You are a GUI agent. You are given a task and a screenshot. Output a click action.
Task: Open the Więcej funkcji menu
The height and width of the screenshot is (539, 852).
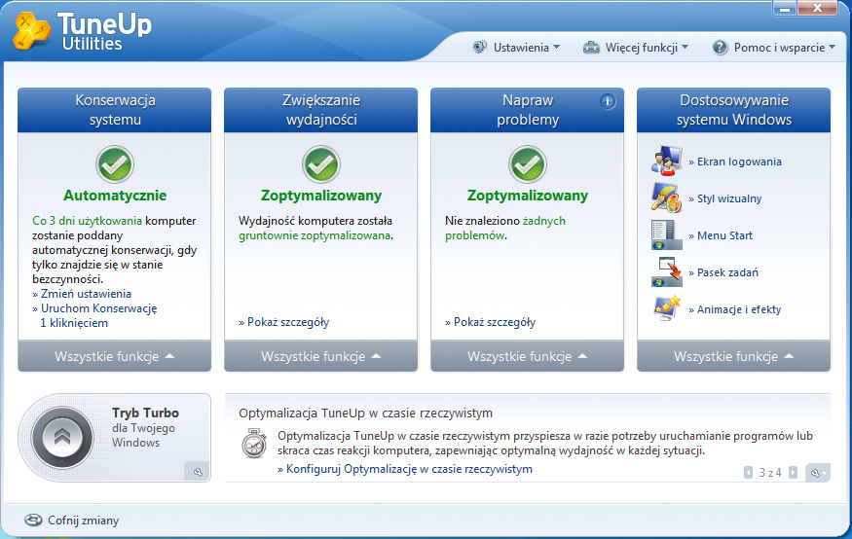[x=635, y=47]
